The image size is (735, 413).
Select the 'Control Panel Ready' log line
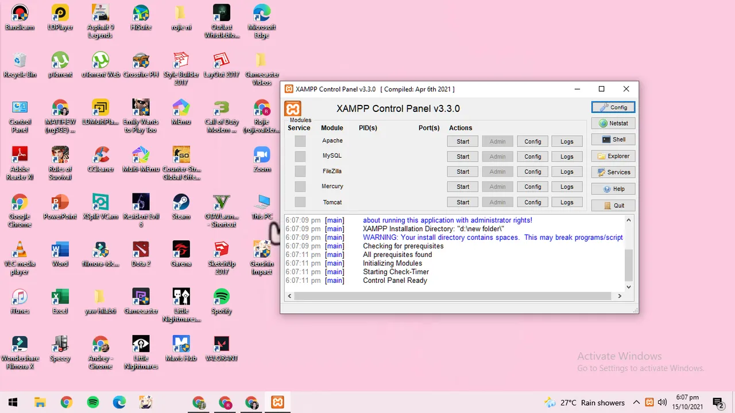click(395, 280)
